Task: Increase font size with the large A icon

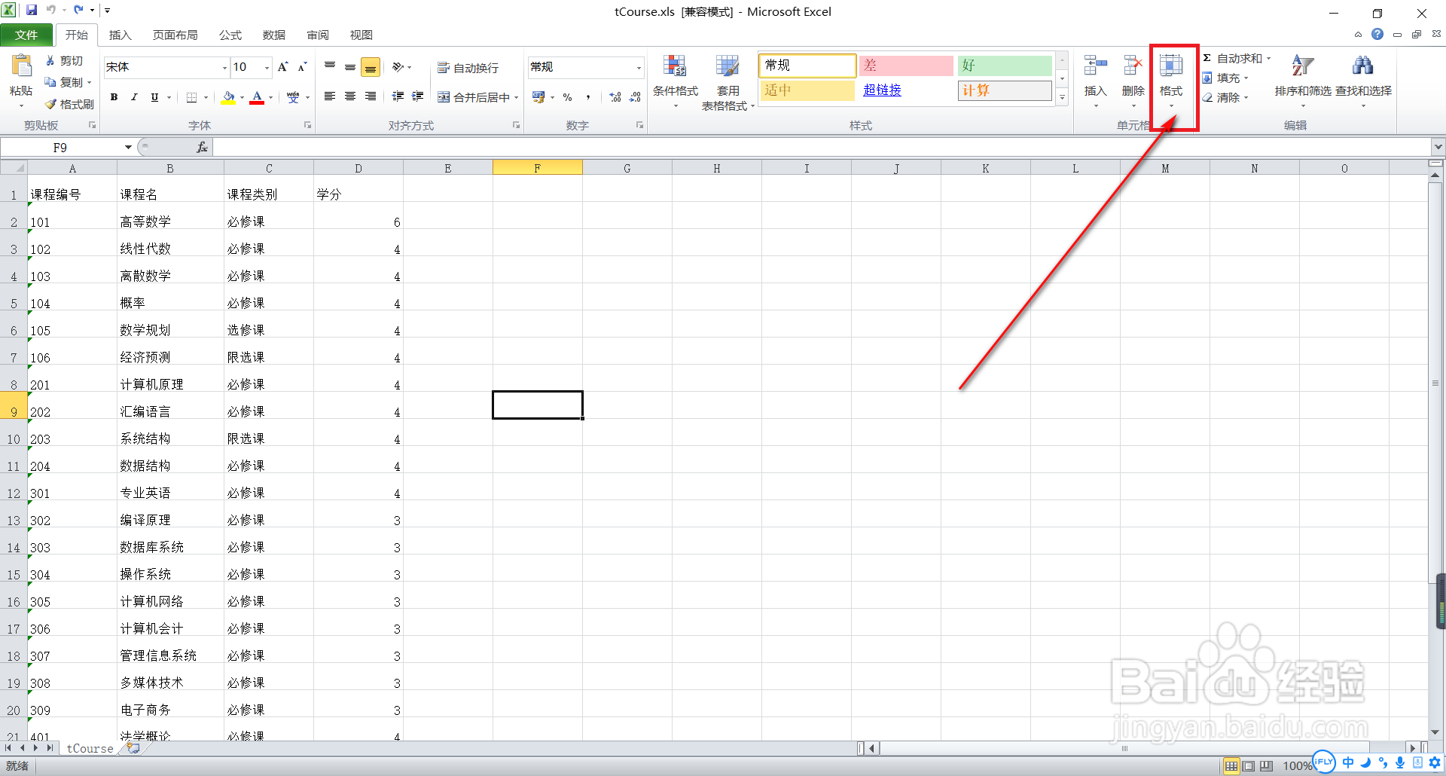Action: point(283,67)
